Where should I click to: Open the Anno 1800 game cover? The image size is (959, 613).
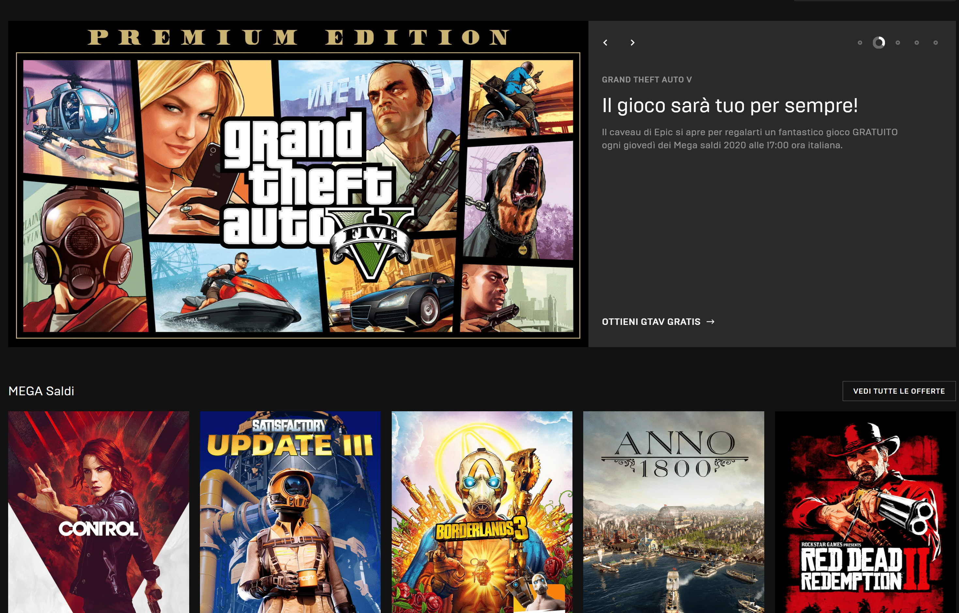[x=673, y=512]
